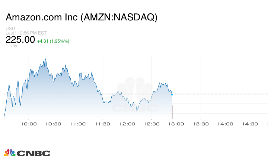Click the 11:00 time axis label
This screenshot has height=167, width=268.
click(78, 124)
